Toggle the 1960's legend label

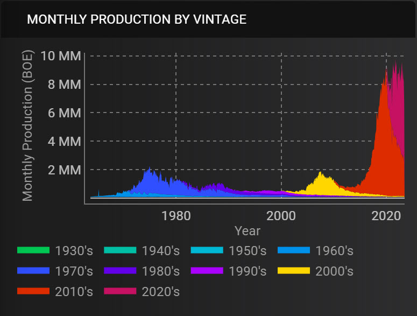334,251
